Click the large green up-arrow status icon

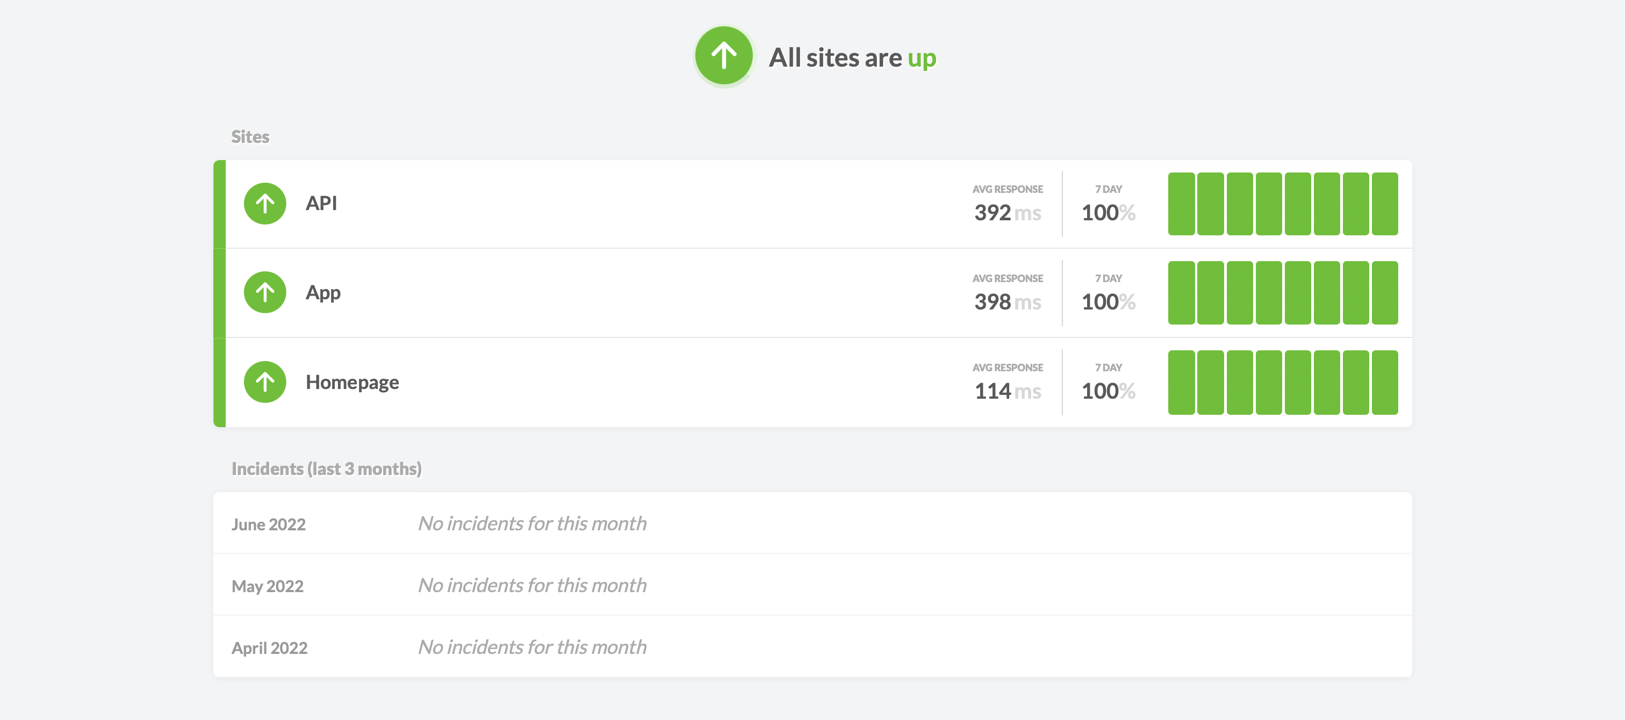point(723,56)
